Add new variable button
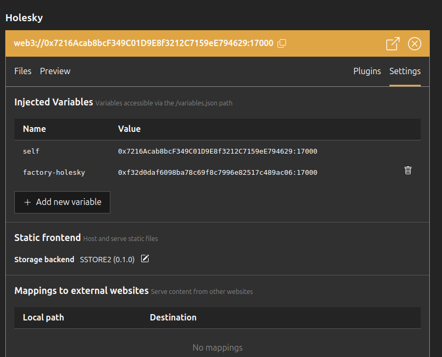This screenshot has width=442, height=357. (x=62, y=202)
